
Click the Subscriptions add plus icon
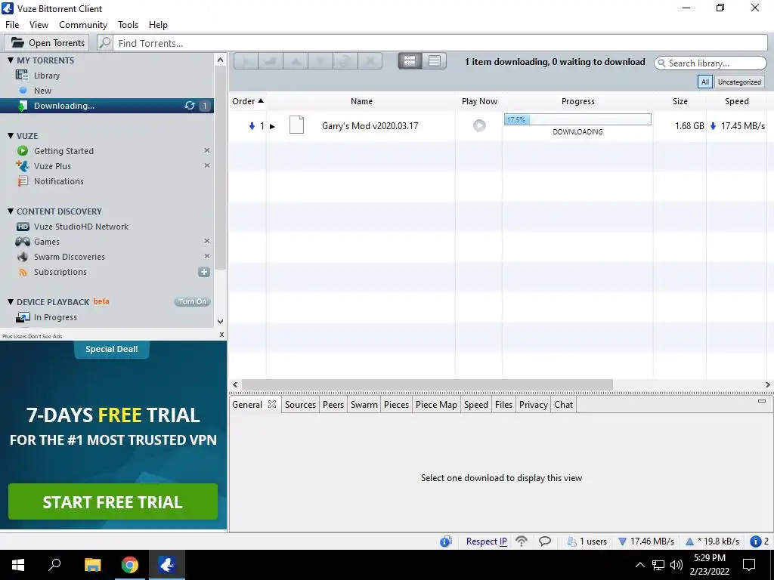point(204,272)
